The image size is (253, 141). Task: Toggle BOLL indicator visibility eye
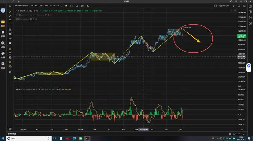tap(31, 19)
